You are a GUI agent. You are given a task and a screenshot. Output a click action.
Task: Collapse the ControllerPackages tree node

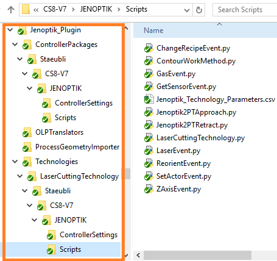click(15, 45)
